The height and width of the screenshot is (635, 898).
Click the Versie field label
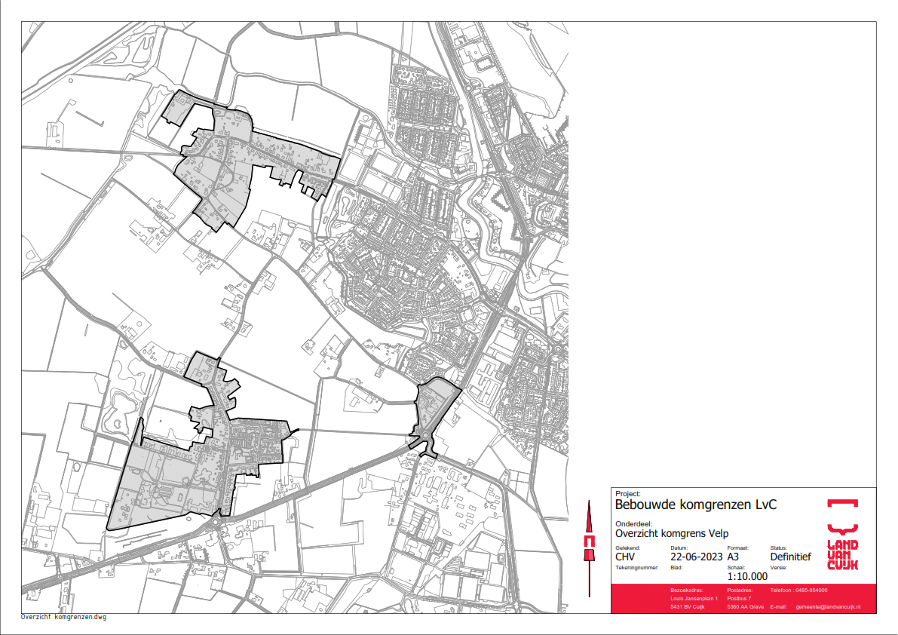(x=779, y=566)
